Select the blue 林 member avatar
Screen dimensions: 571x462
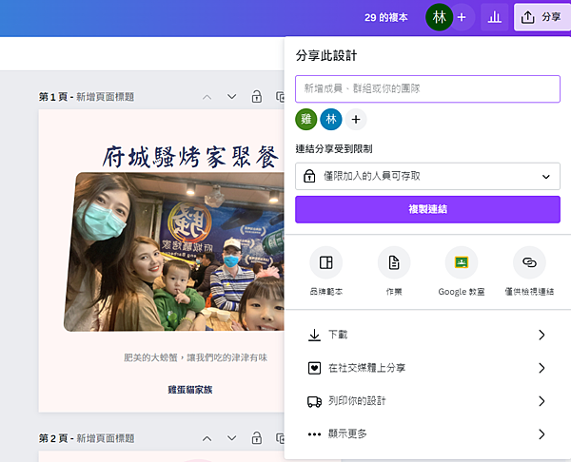pos(331,119)
